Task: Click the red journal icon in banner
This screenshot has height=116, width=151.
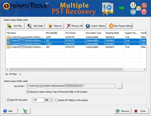Action: [144, 12]
